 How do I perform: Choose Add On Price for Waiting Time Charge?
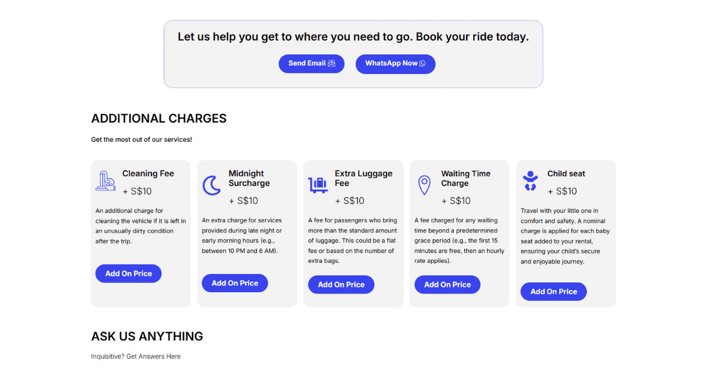pos(447,285)
